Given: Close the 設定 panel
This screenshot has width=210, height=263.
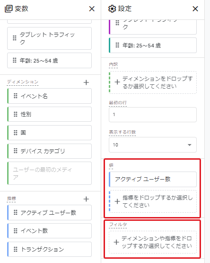Looking at the screenshot, I should click(x=195, y=9).
